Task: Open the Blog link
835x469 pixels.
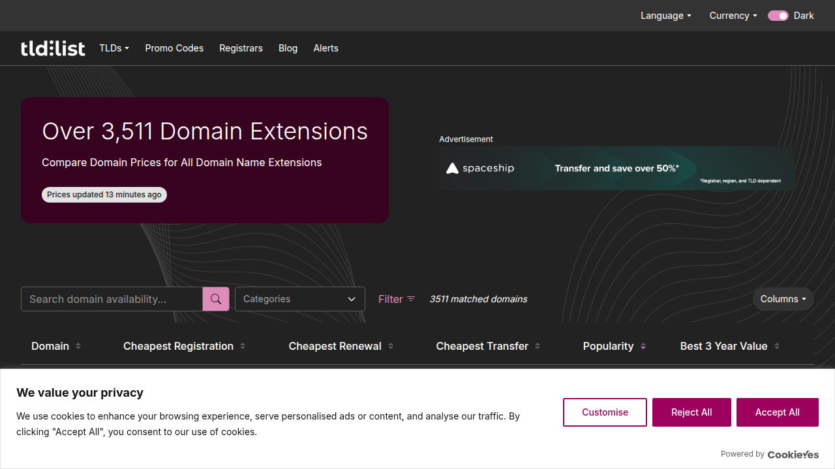Action: (288, 48)
